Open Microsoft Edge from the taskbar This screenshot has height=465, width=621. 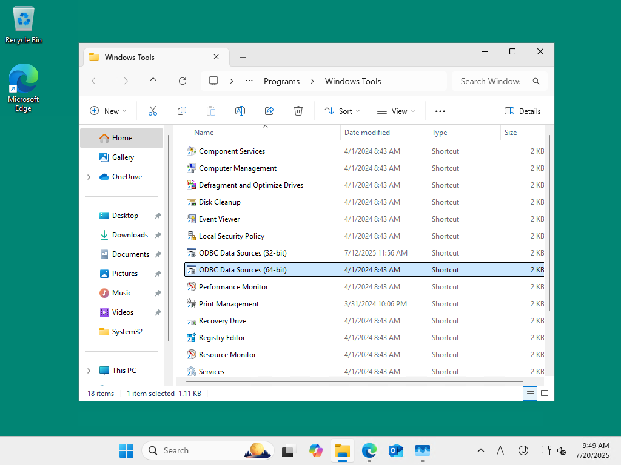point(369,450)
